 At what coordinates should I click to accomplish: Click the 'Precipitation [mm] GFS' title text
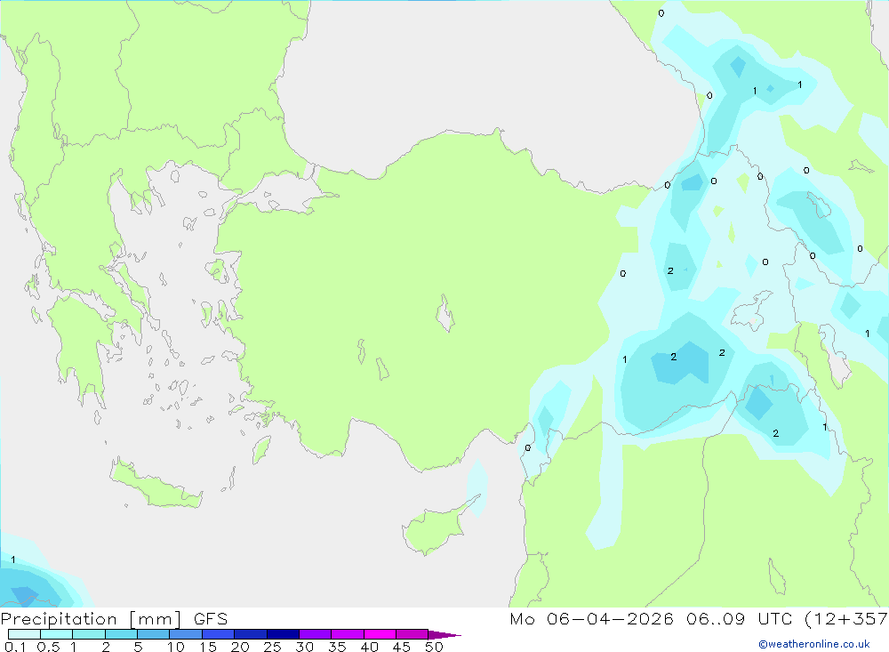114,619
